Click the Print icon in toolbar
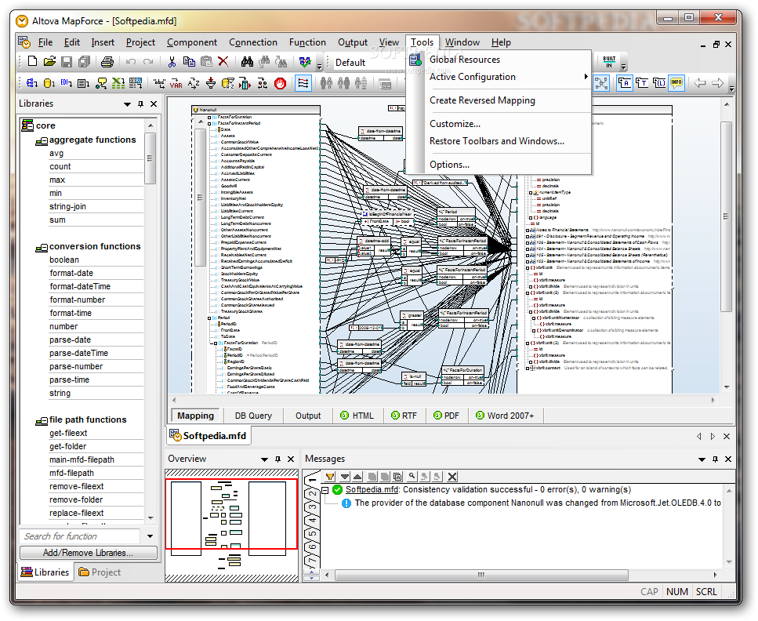Screen dimensions: 758x621 [x=107, y=61]
